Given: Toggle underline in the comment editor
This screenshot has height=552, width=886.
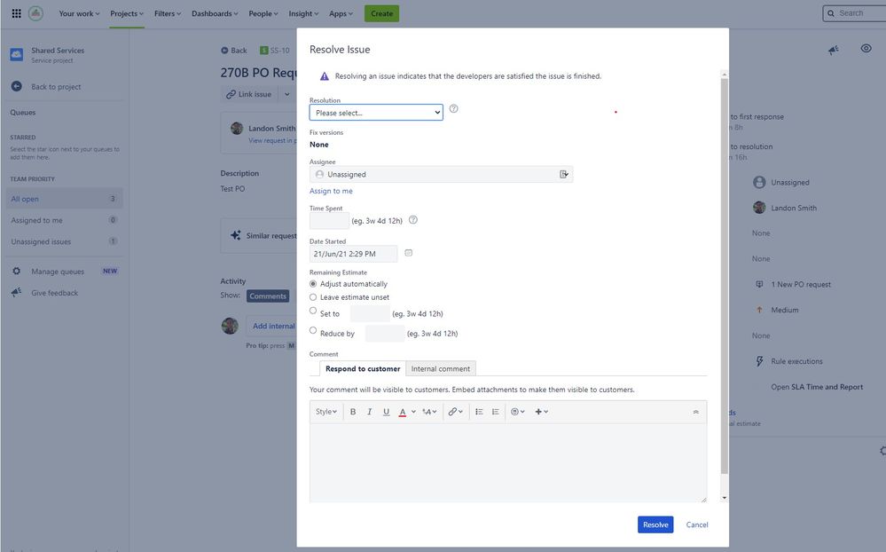Looking at the screenshot, I should pos(384,410).
